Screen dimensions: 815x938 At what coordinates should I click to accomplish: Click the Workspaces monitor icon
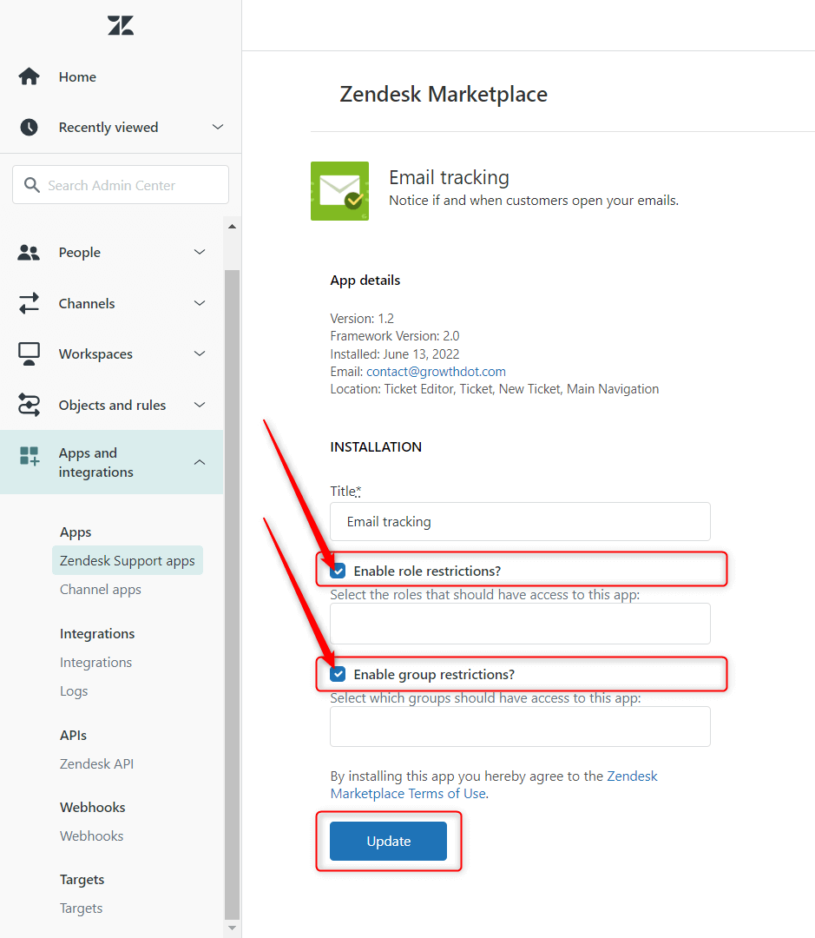point(29,353)
